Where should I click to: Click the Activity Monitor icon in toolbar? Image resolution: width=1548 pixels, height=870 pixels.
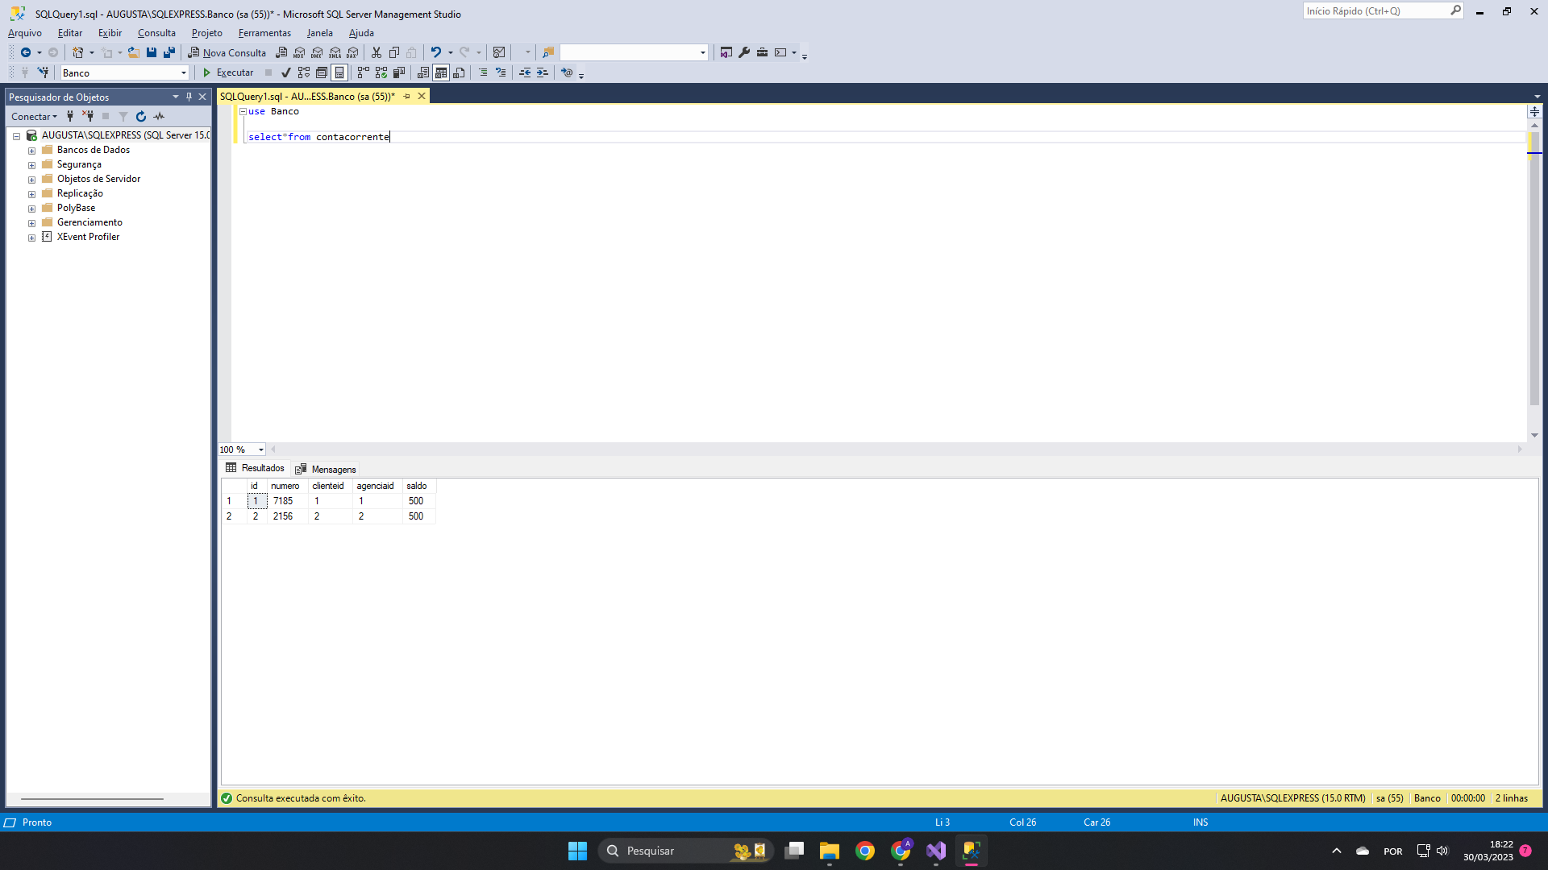coord(499,52)
